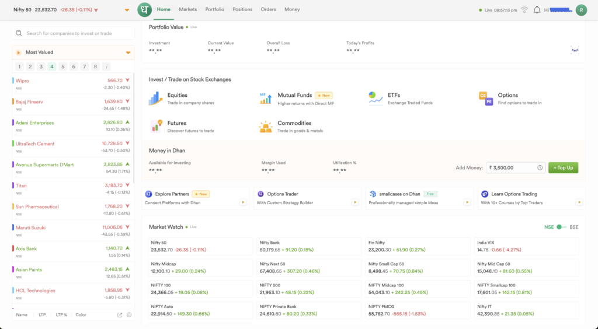Open the Markets menu
598x329 pixels.
pos(187,9)
